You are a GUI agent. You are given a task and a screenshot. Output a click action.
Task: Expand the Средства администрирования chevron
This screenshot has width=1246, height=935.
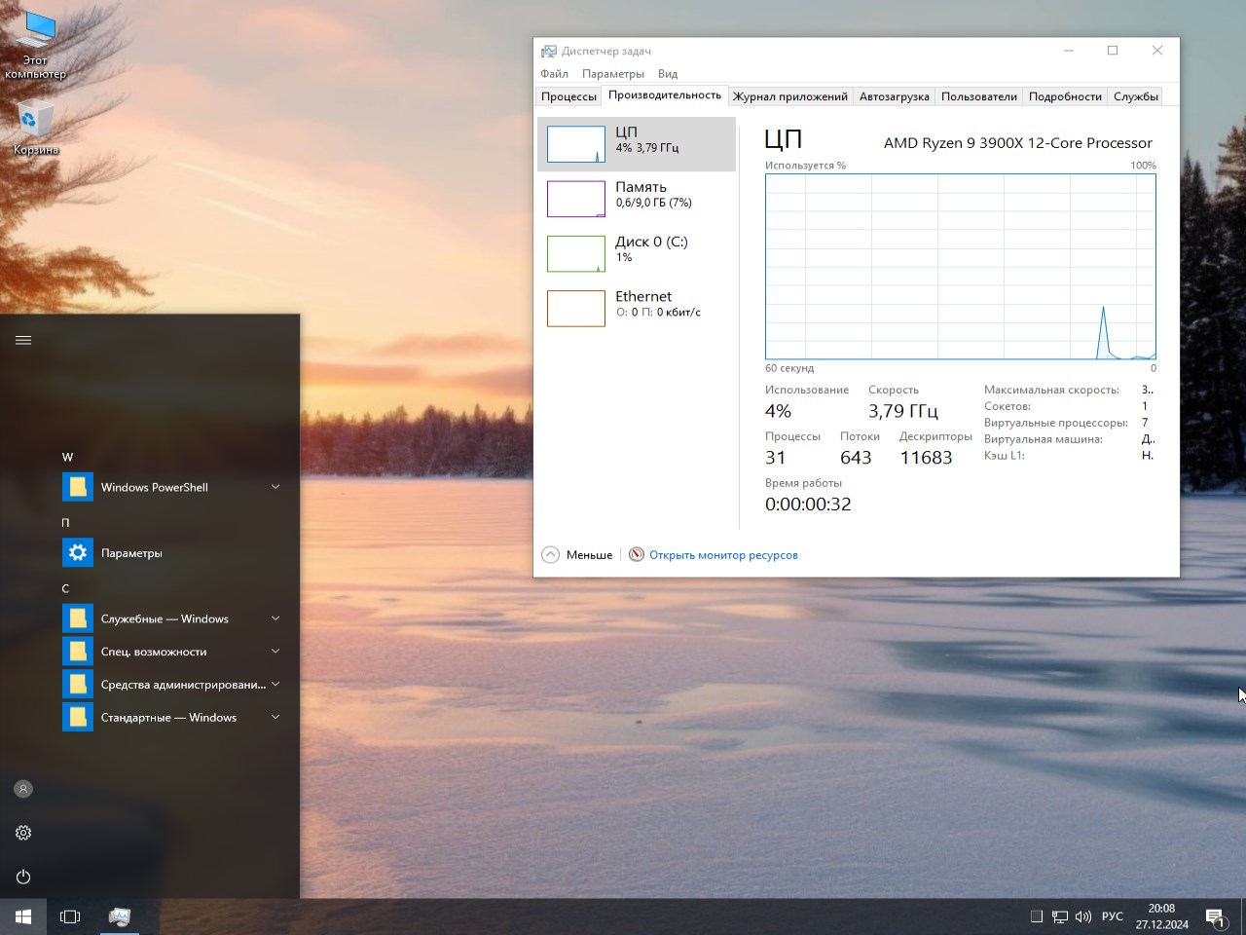(275, 684)
